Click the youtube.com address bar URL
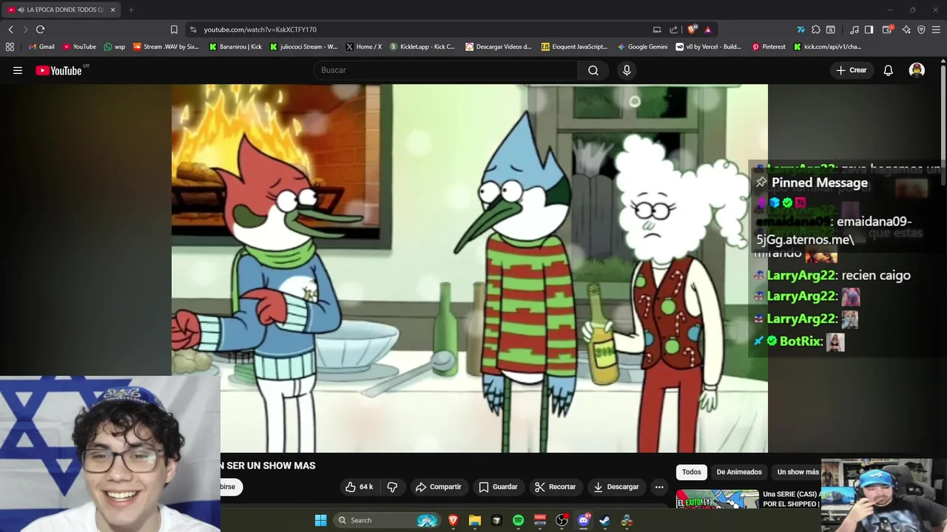 (260, 30)
